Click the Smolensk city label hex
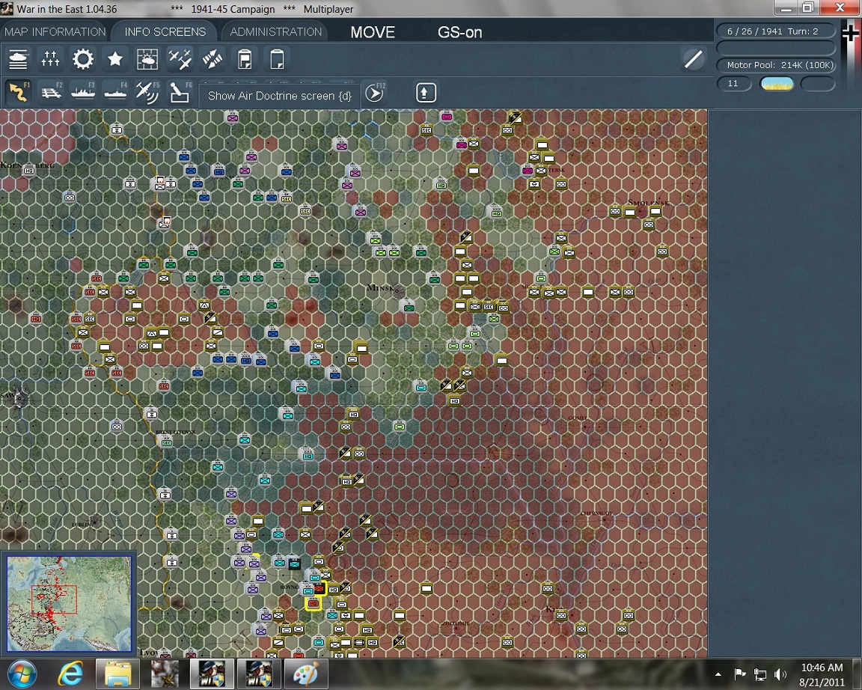Viewport: 862px width, 690px height. point(649,203)
